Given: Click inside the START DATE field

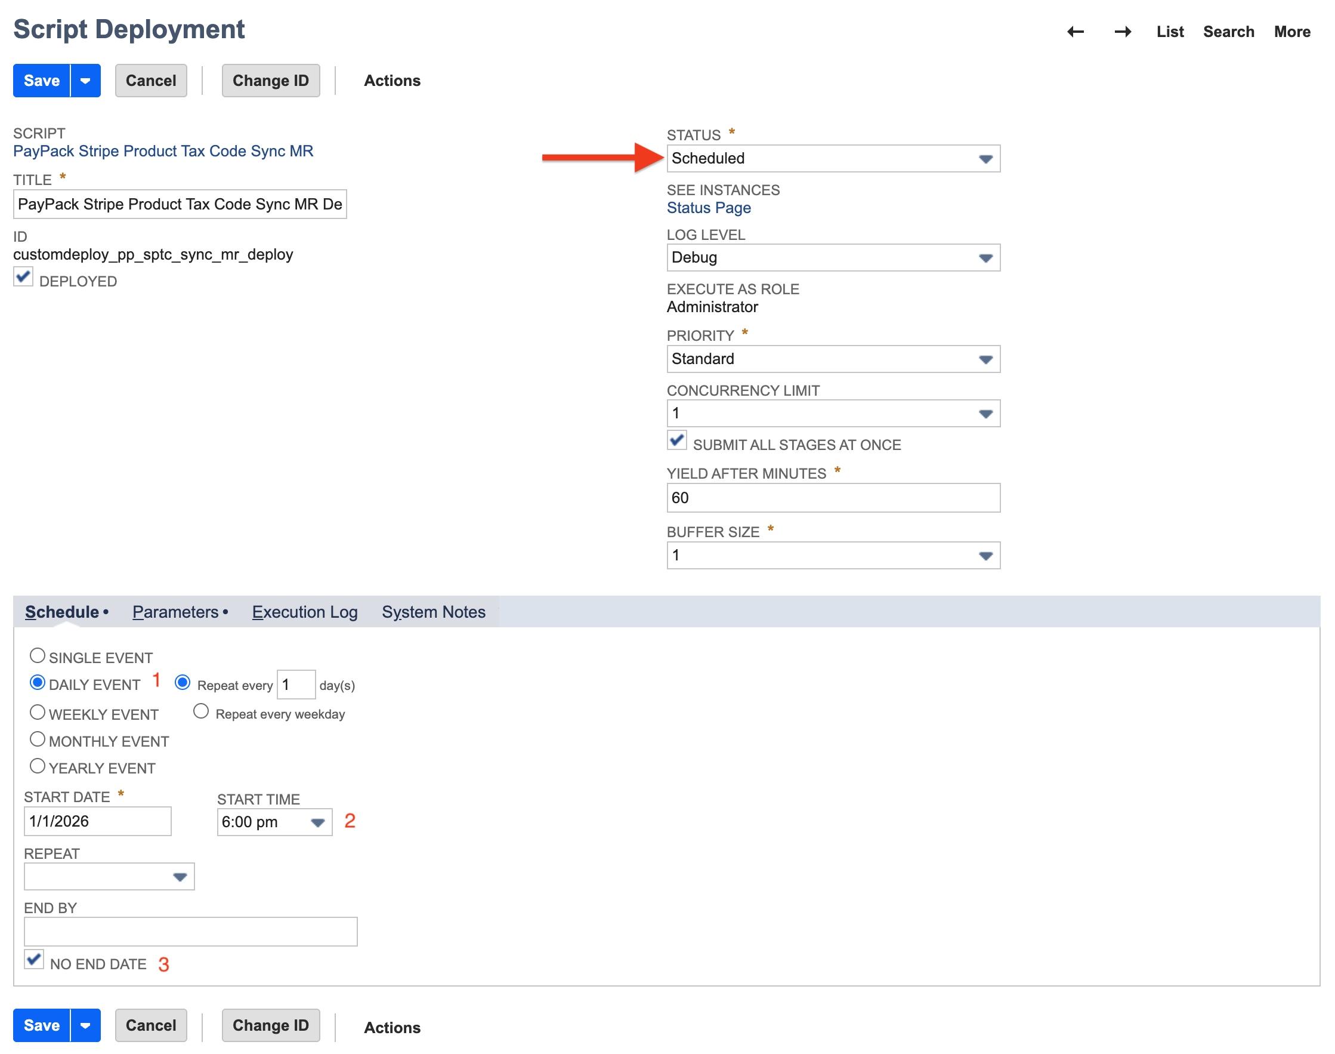Looking at the screenshot, I should click(97, 821).
